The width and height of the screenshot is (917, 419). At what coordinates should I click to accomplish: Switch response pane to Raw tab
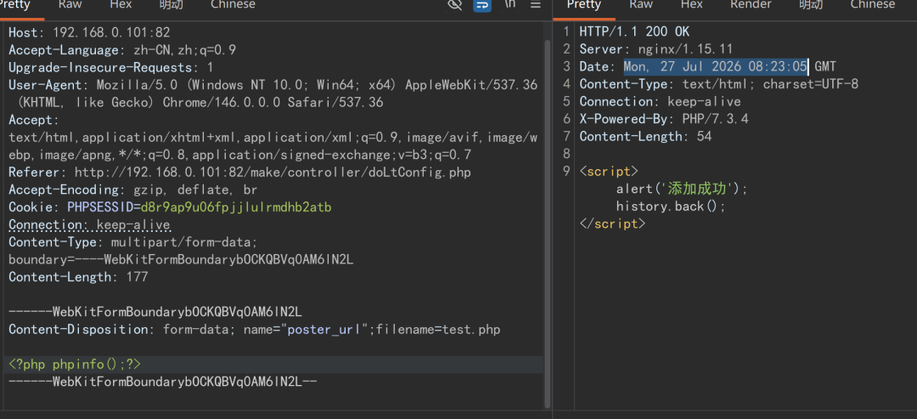pos(640,5)
